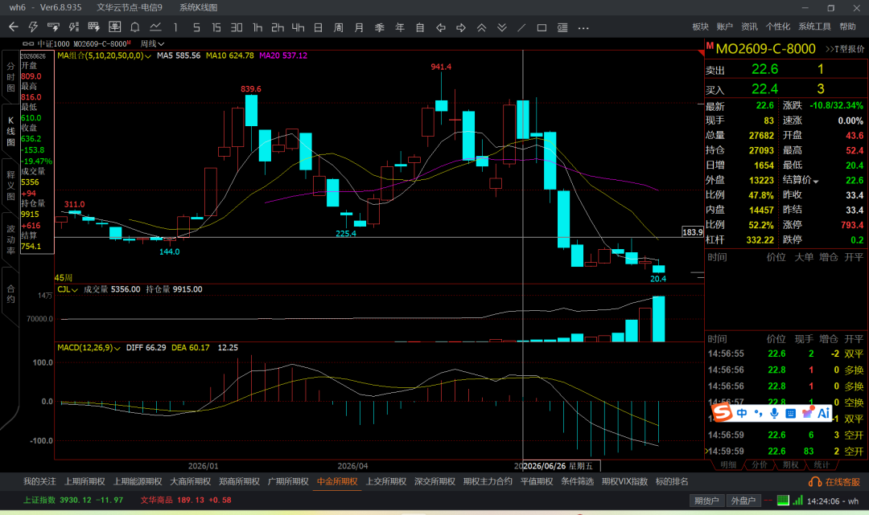Click the 期货户 button
The image size is (869, 515).
[706, 500]
